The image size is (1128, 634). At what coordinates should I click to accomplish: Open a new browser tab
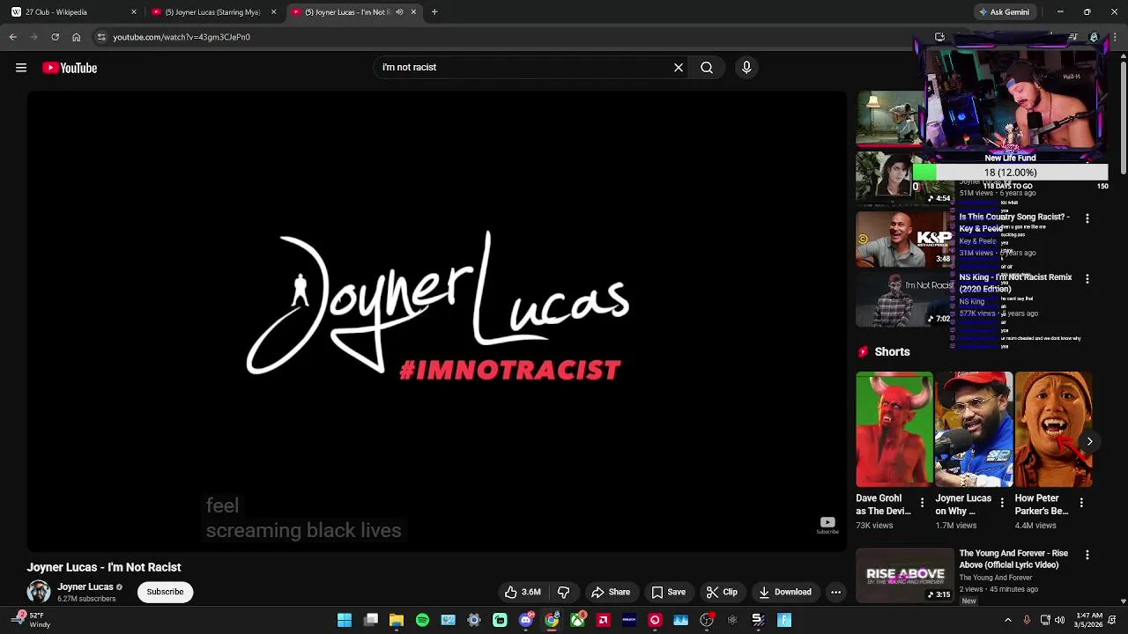click(434, 12)
